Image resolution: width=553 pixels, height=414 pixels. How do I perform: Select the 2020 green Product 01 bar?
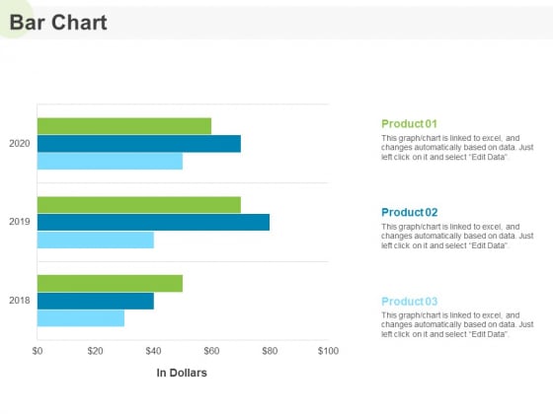124,126
